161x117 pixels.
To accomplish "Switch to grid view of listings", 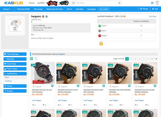I will click(32, 59).
